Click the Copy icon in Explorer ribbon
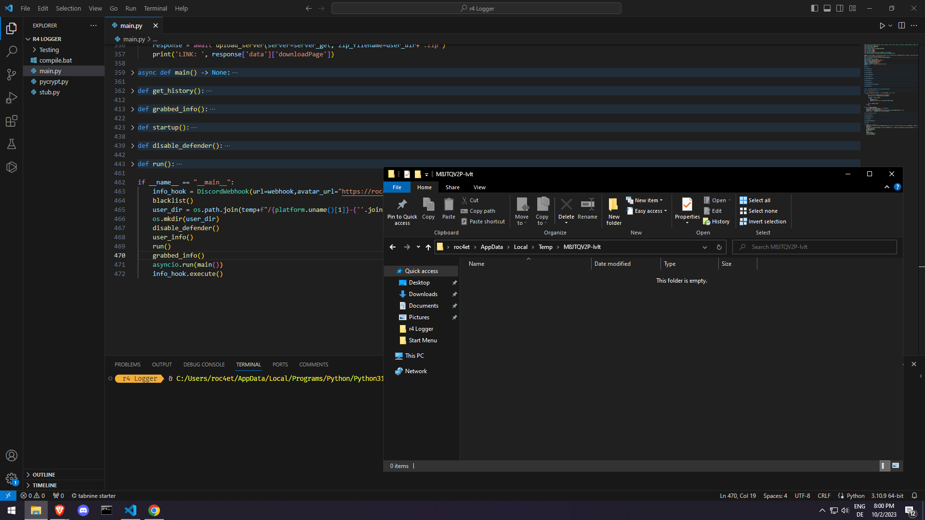 pos(428,208)
